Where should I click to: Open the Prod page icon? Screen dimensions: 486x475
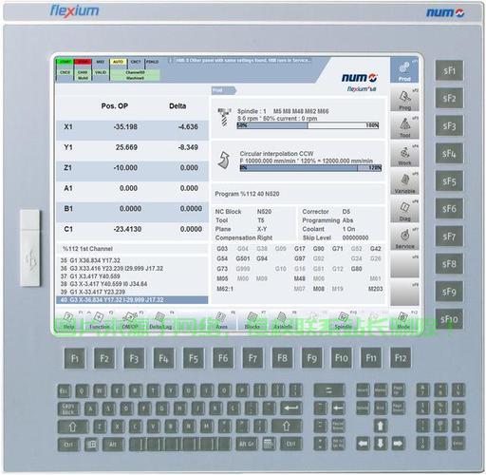point(404,70)
